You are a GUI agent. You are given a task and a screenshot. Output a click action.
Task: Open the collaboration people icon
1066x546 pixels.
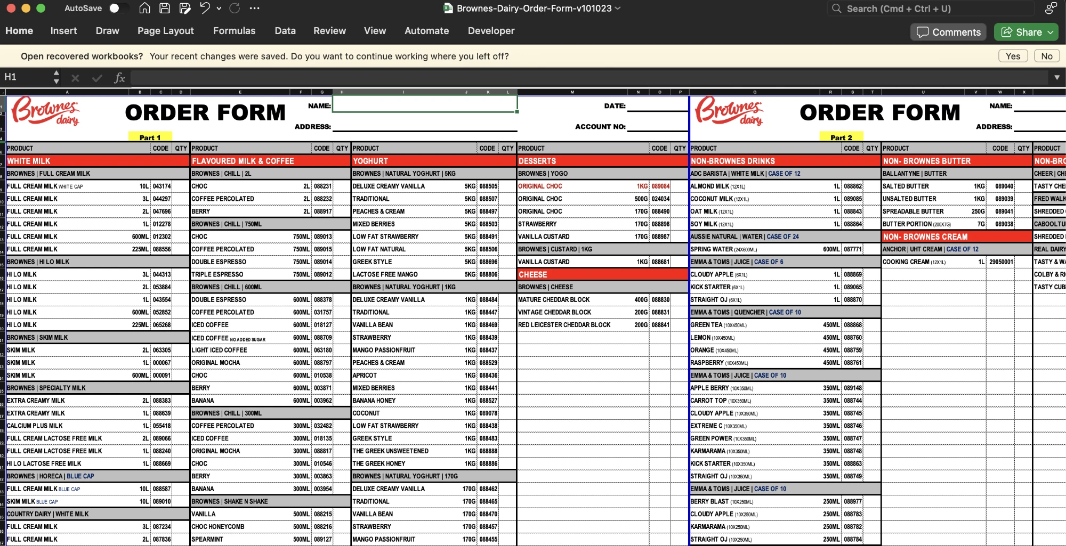[1051, 8]
